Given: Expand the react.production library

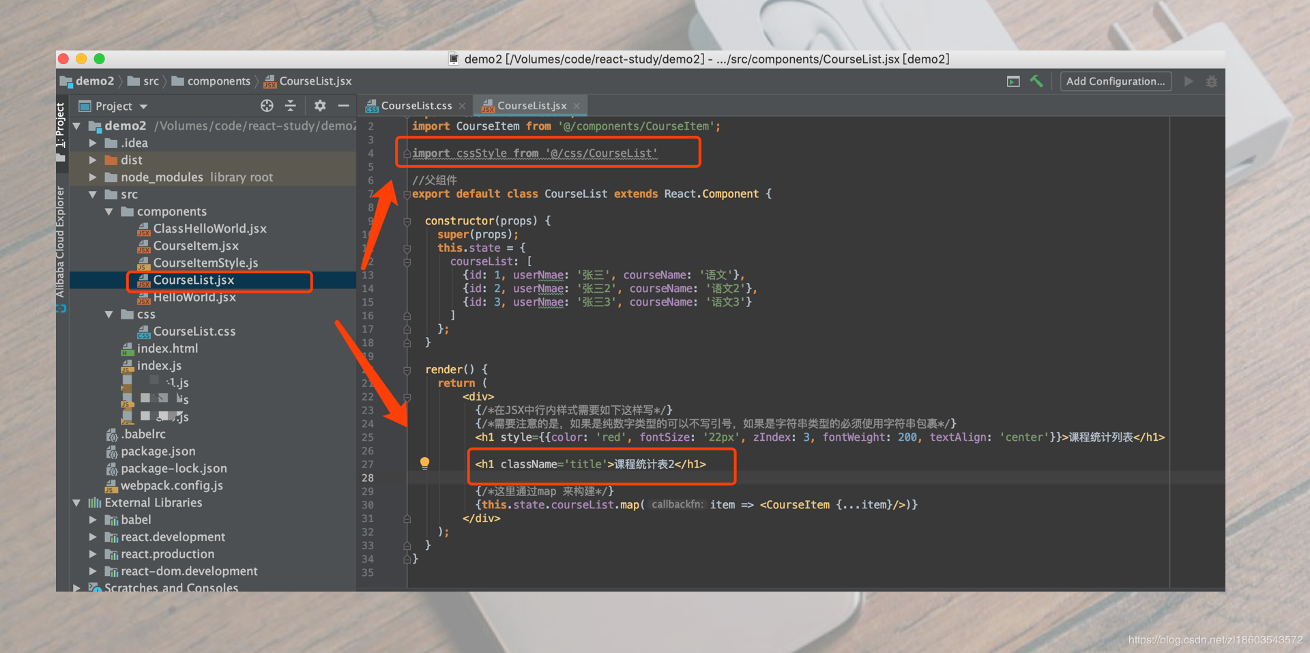Looking at the screenshot, I should [93, 554].
